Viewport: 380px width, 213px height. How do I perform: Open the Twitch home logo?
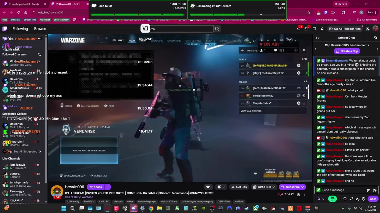pyautogui.click(x=5, y=29)
